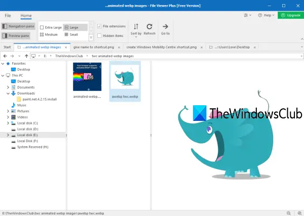This screenshot has width=304, height=216.
Task: Select System Reserved (H:) drive
Action: pos(32,147)
